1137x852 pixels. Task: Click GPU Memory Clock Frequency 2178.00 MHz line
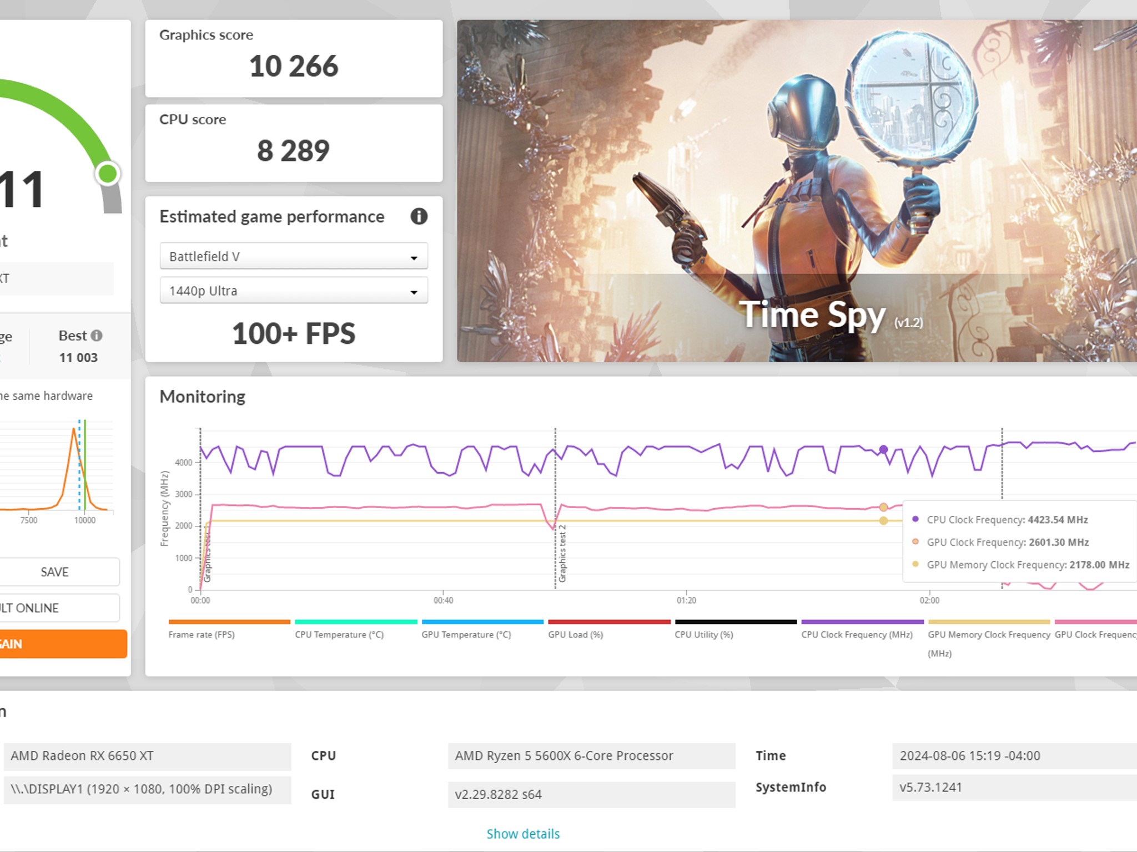tap(1021, 565)
